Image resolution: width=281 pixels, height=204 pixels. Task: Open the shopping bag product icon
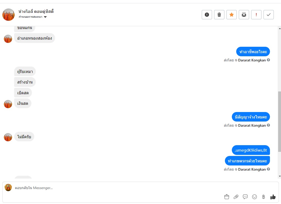(227, 197)
